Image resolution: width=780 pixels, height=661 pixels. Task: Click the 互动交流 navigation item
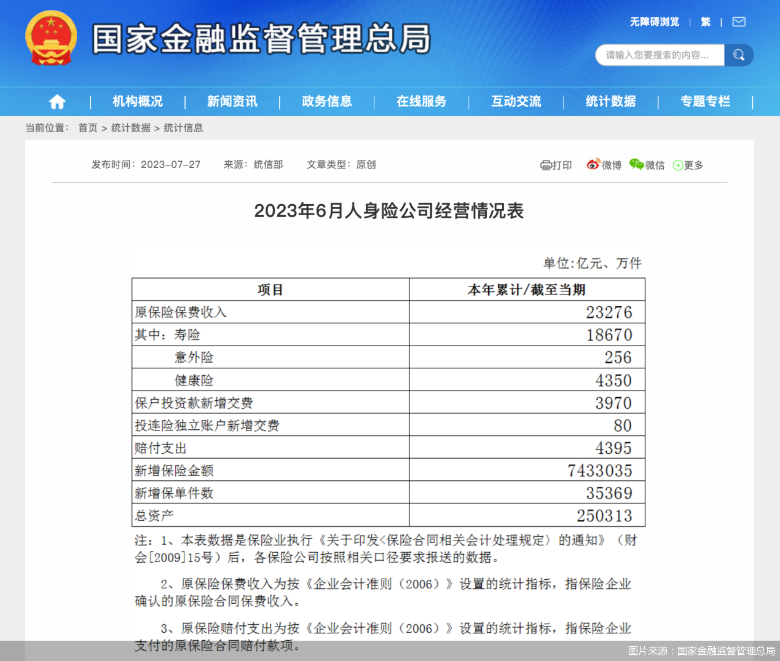[x=516, y=101]
